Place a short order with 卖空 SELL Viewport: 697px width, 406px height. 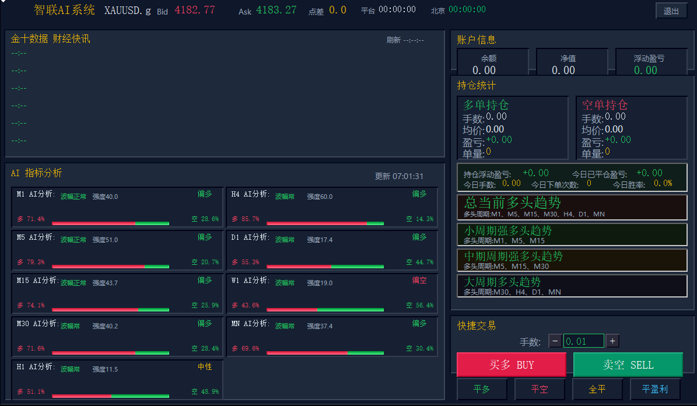pos(628,365)
